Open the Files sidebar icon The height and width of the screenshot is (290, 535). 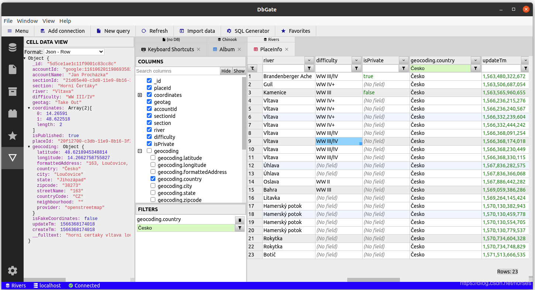point(13,69)
